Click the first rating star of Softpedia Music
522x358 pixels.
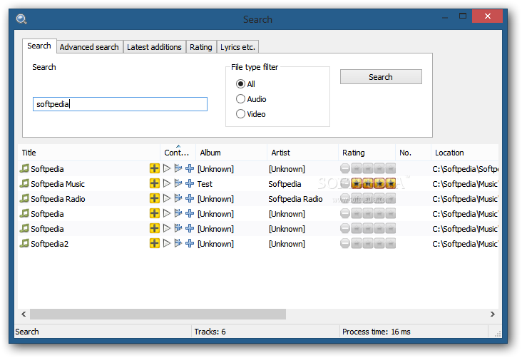pyautogui.click(x=357, y=183)
